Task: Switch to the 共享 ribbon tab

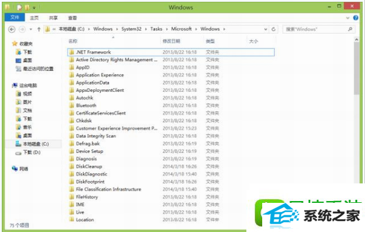Action: point(54,18)
